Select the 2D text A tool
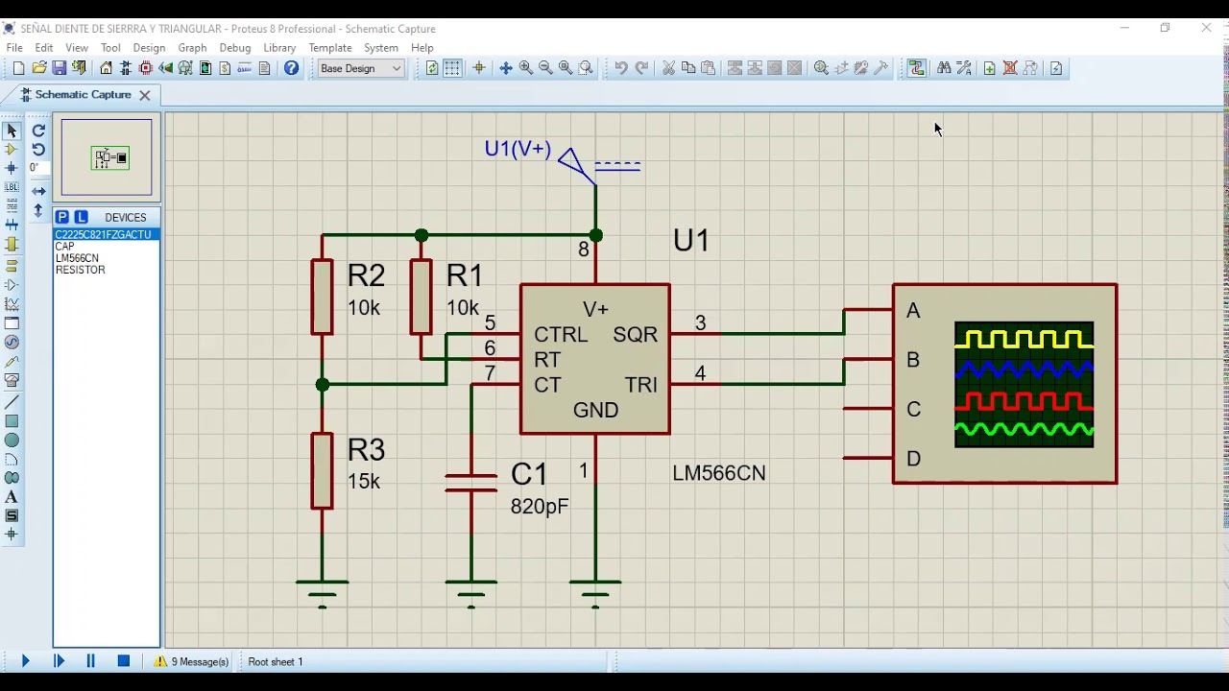This screenshot has height=691, width=1229. pos(12,497)
